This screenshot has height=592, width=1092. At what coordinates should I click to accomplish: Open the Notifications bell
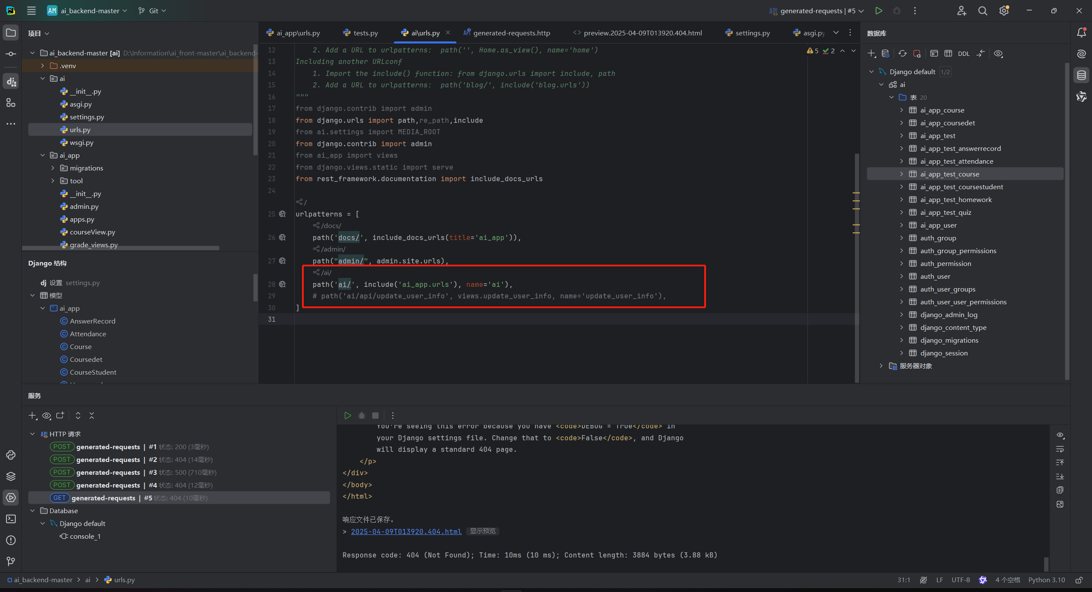(1081, 32)
